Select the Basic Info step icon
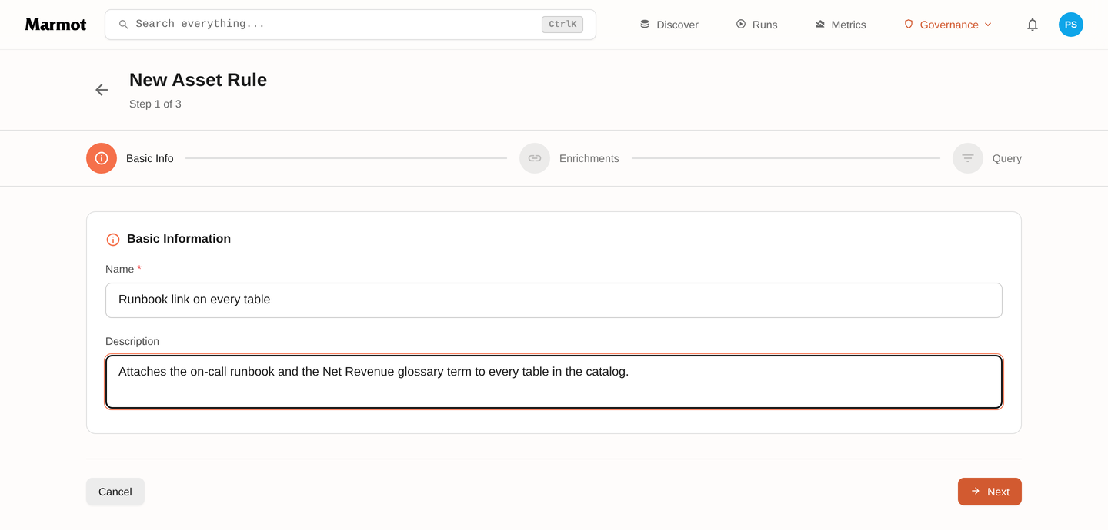 pyautogui.click(x=102, y=158)
